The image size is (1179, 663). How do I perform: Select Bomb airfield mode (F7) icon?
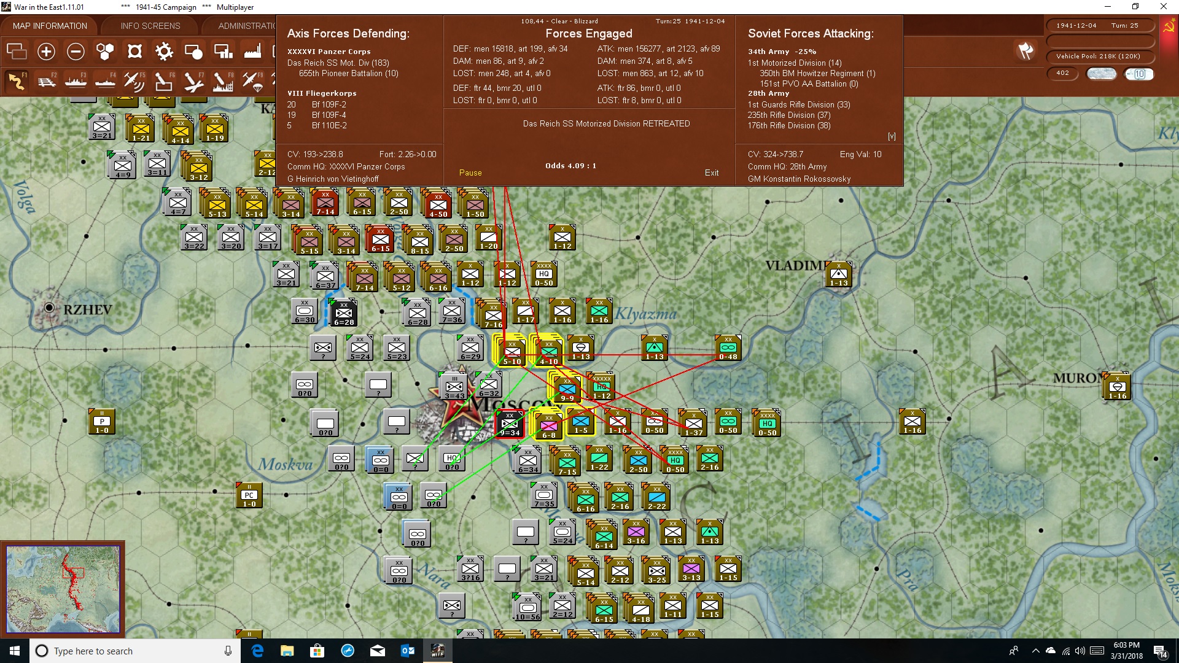[193, 81]
